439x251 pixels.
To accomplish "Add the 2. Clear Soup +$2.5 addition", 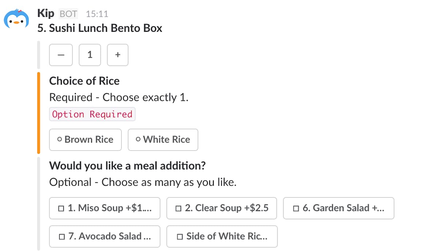I will 222,208.
